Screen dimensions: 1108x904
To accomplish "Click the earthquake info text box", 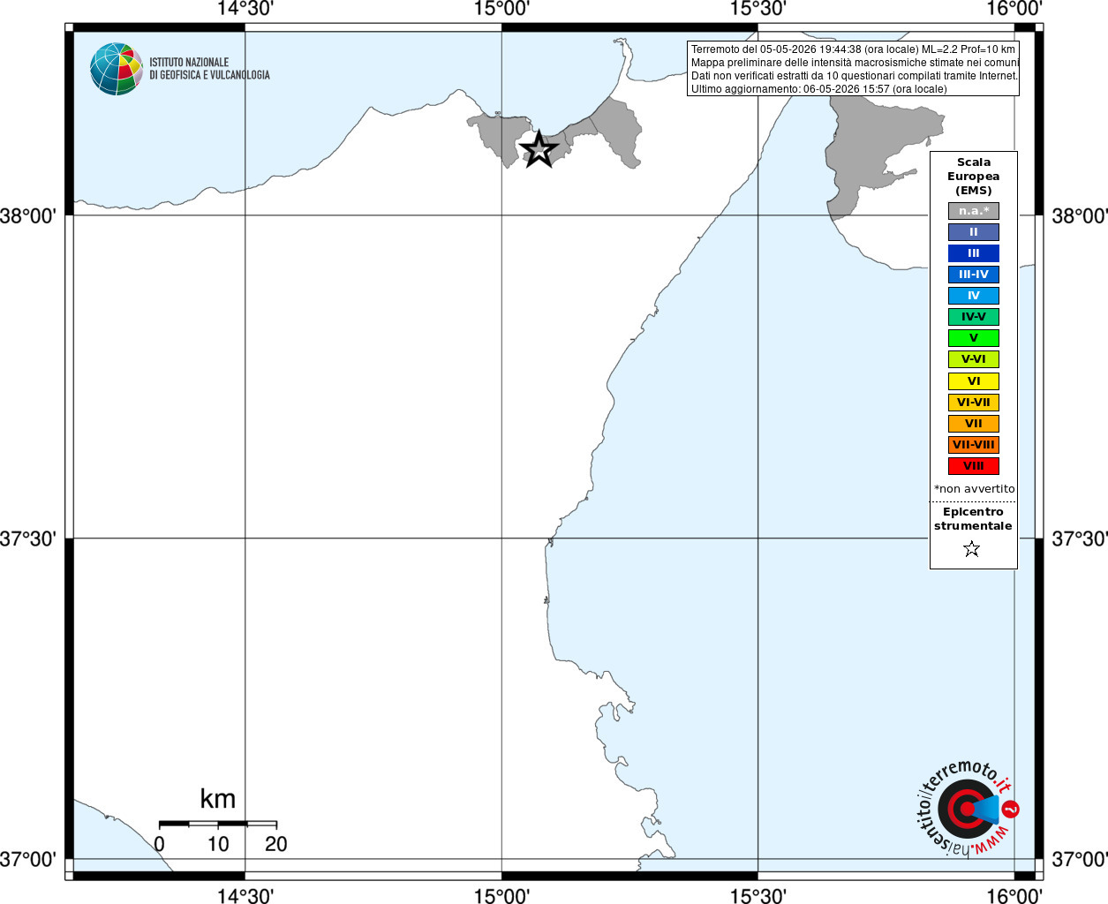I will coord(854,69).
